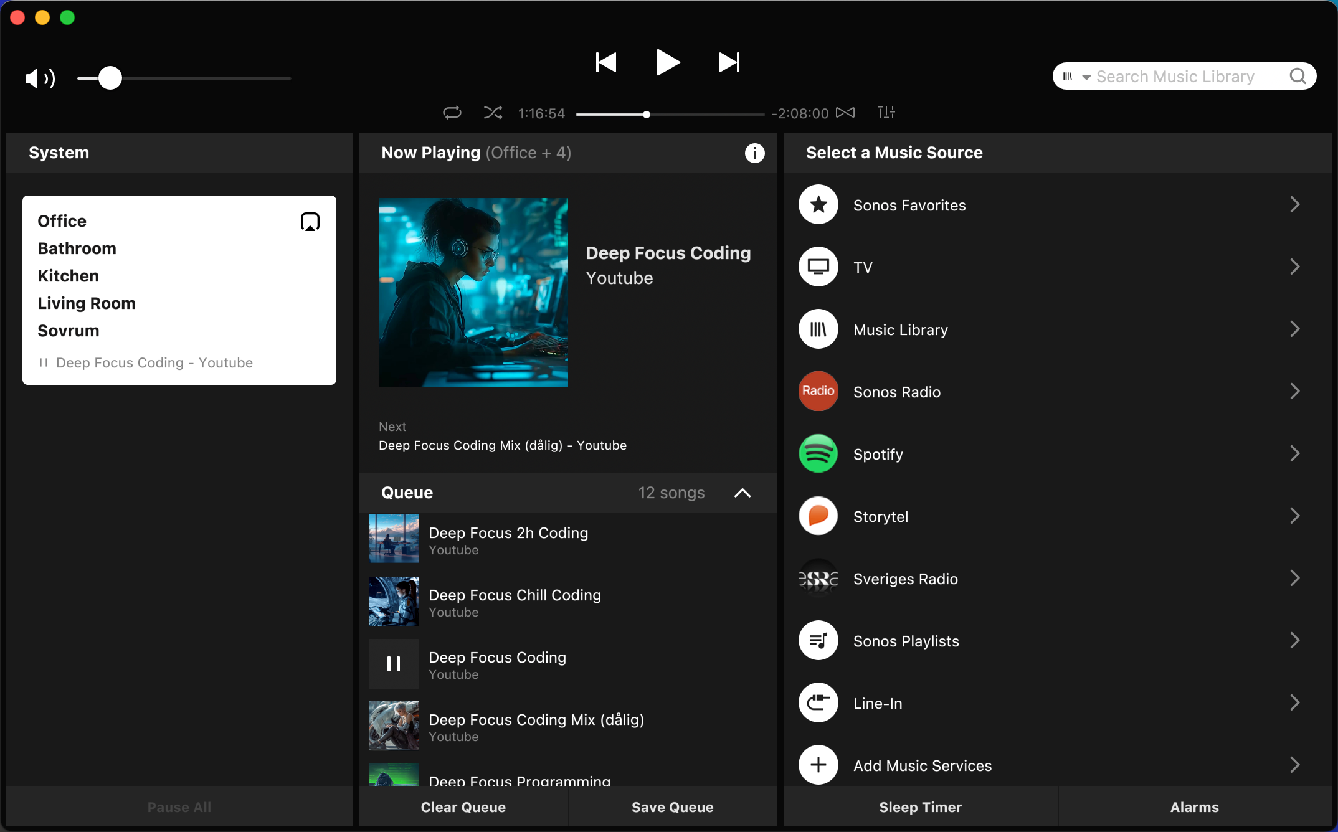1338x832 pixels.
Task: Start playback with the Play button
Action: 668,62
